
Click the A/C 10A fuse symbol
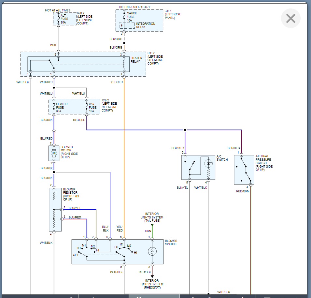[87, 107]
